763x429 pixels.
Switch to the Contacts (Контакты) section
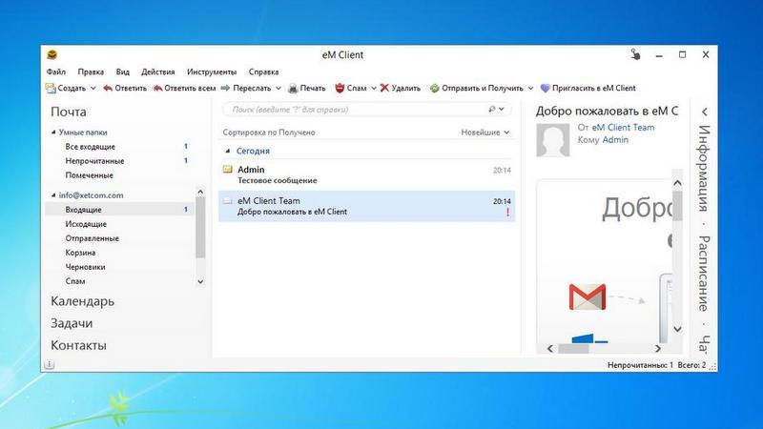coord(78,345)
